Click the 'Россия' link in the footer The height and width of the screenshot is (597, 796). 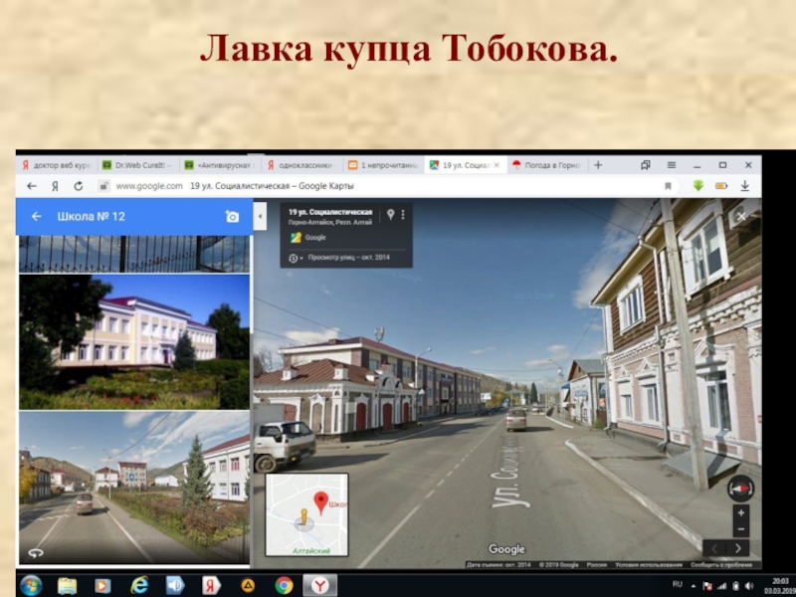596,564
